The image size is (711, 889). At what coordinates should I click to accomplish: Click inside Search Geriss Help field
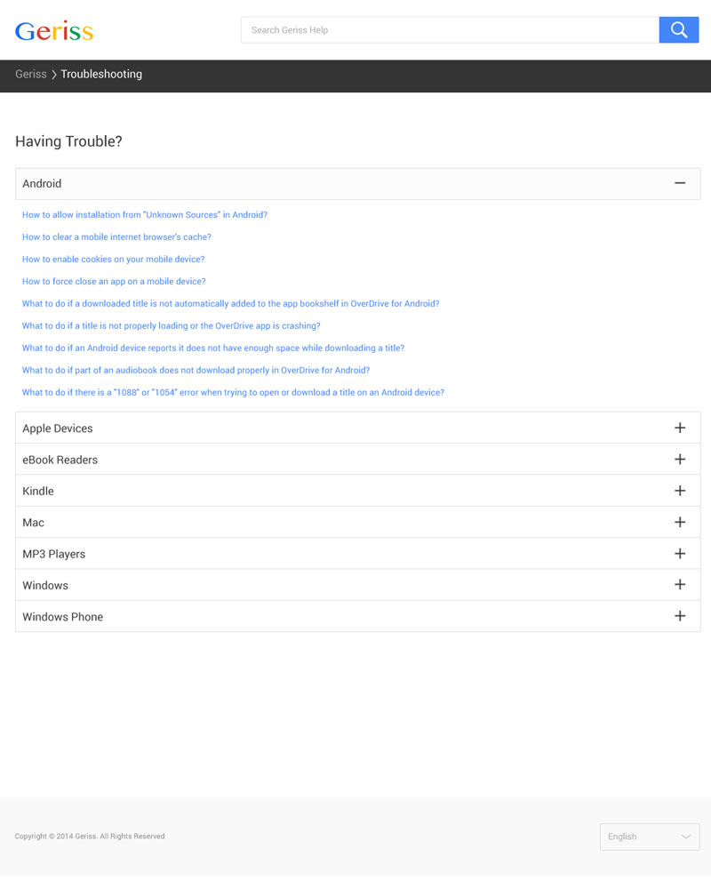pos(449,30)
